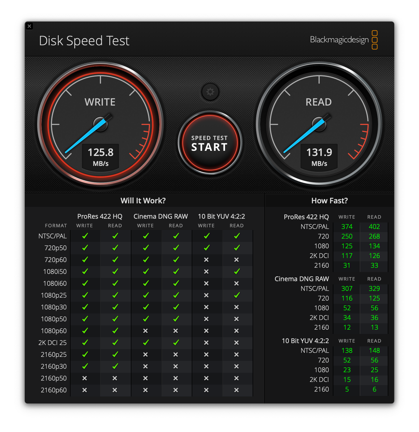Screen dimensions: 419x432
Task: Click the read speed 131.9 MB/s readout
Action: [319, 157]
